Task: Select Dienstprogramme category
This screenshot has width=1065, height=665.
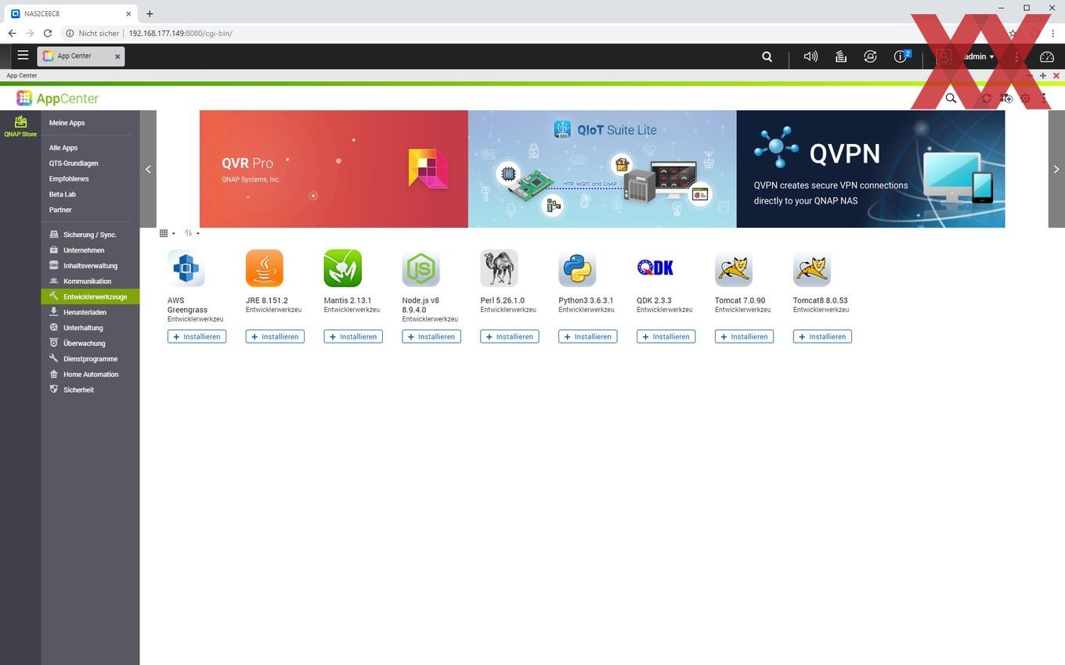Action: (90, 359)
